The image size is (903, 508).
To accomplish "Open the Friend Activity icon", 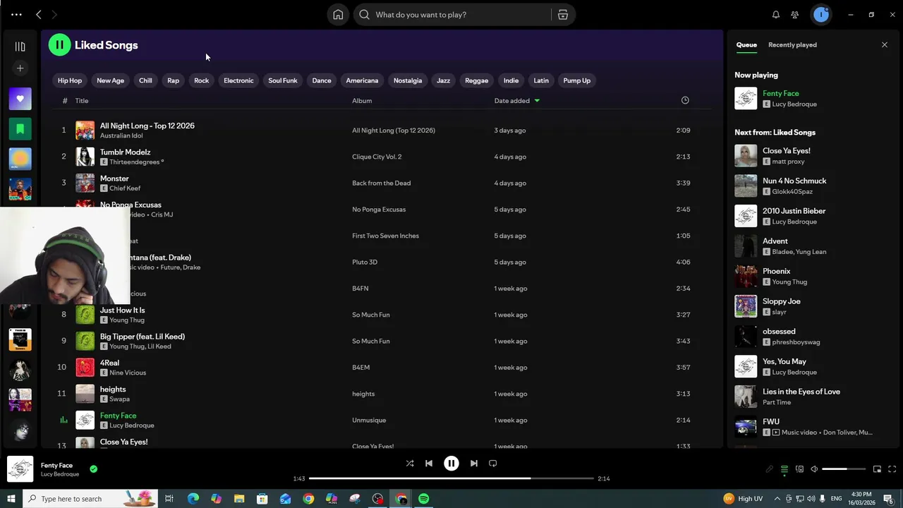I will click(795, 15).
